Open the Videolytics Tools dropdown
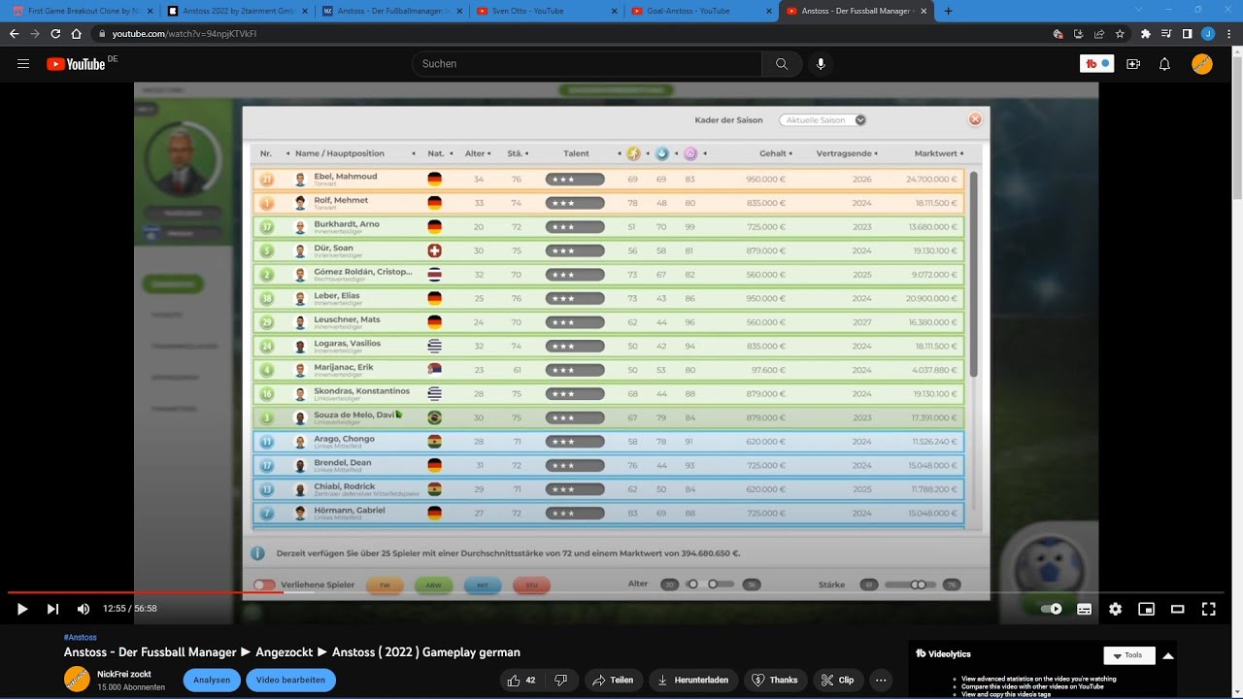The width and height of the screenshot is (1243, 699). click(x=1129, y=655)
